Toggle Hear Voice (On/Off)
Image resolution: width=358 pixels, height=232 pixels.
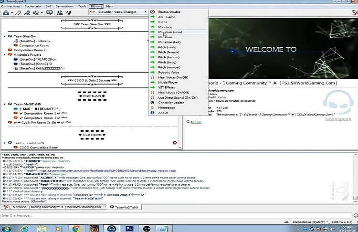click(x=178, y=77)
